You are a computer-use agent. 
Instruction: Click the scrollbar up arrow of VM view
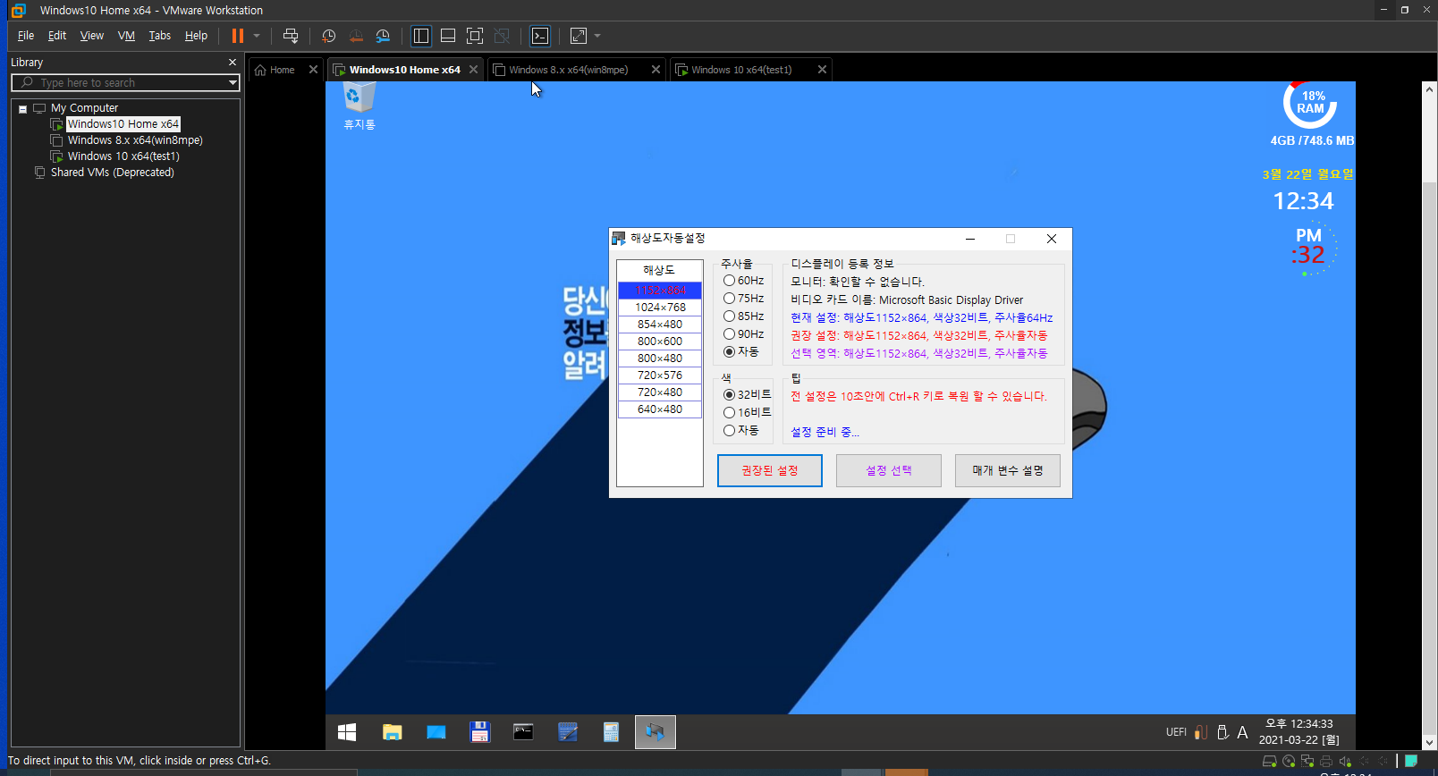(x=1429, y=89)
